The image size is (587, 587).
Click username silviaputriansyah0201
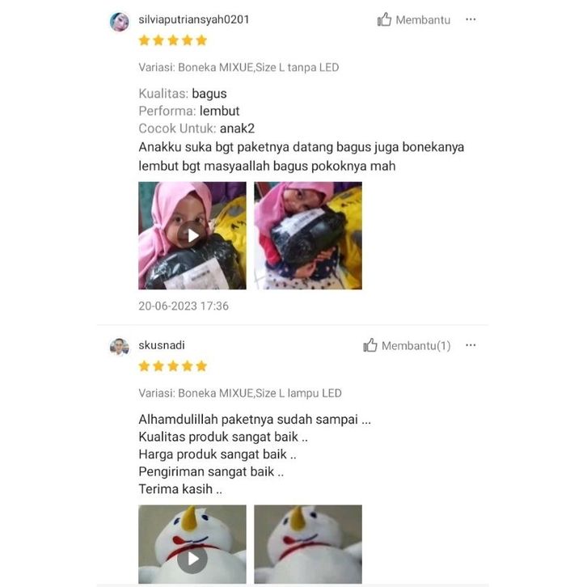coord(194,19)
